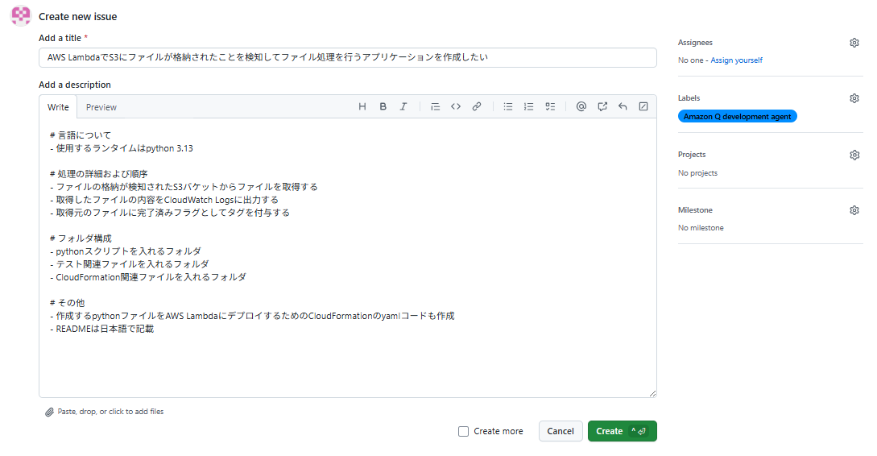Click the slash commands icon
Screen dimensions: 877x456
tap(643, 106)
